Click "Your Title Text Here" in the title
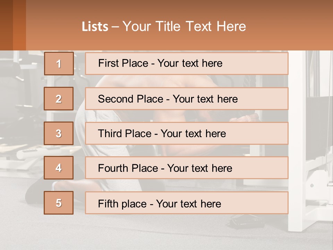Viewport: 333px width, 250px height. (184, 26)
